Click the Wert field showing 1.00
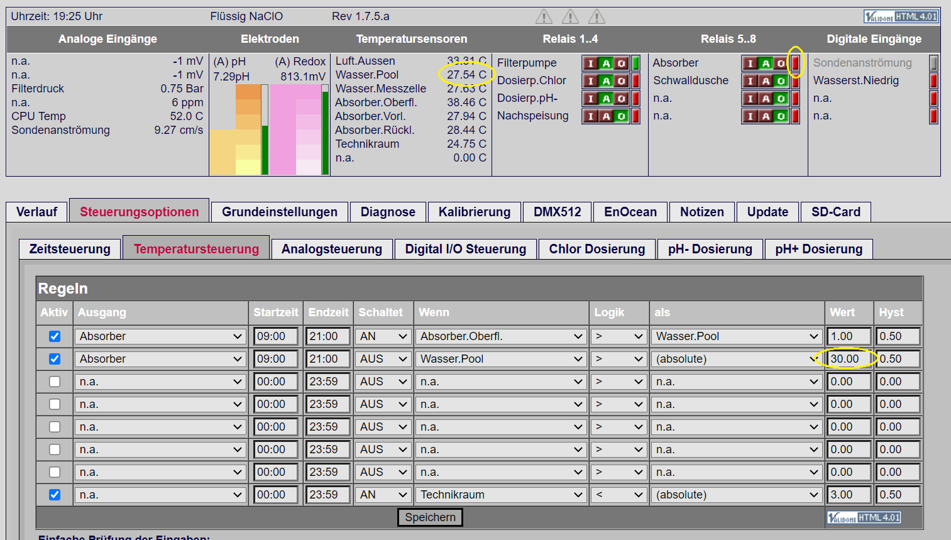 coord(849,336)
